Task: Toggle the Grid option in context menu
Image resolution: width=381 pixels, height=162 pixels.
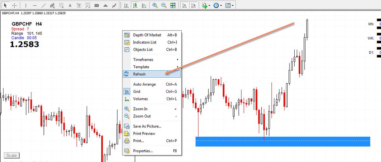Action: pyautogui.click(x=152, y=92)
